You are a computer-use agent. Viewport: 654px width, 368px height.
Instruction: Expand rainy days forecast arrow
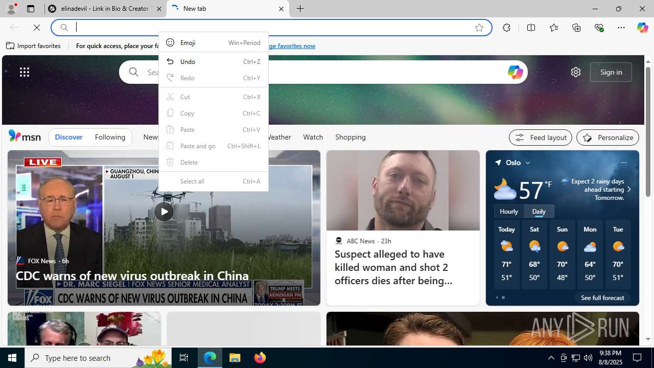pos(628,189)
